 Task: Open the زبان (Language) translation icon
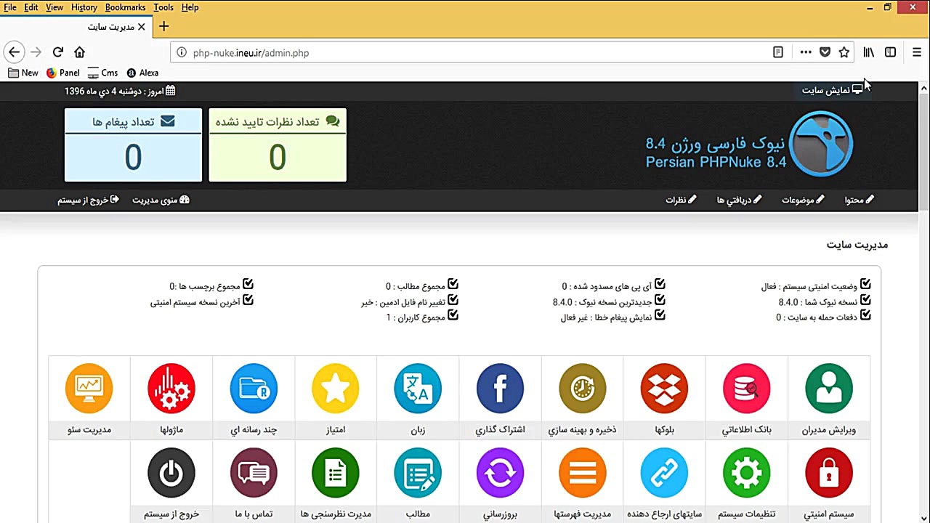[417, 388]
